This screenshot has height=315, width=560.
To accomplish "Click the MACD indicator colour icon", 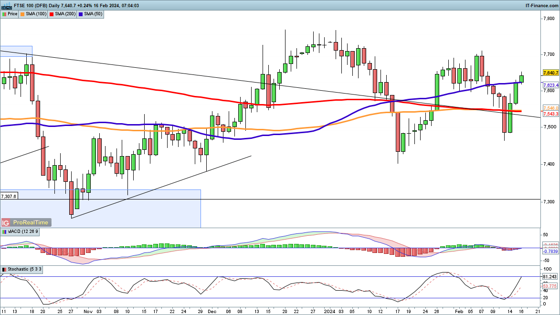I will [4, 232].
